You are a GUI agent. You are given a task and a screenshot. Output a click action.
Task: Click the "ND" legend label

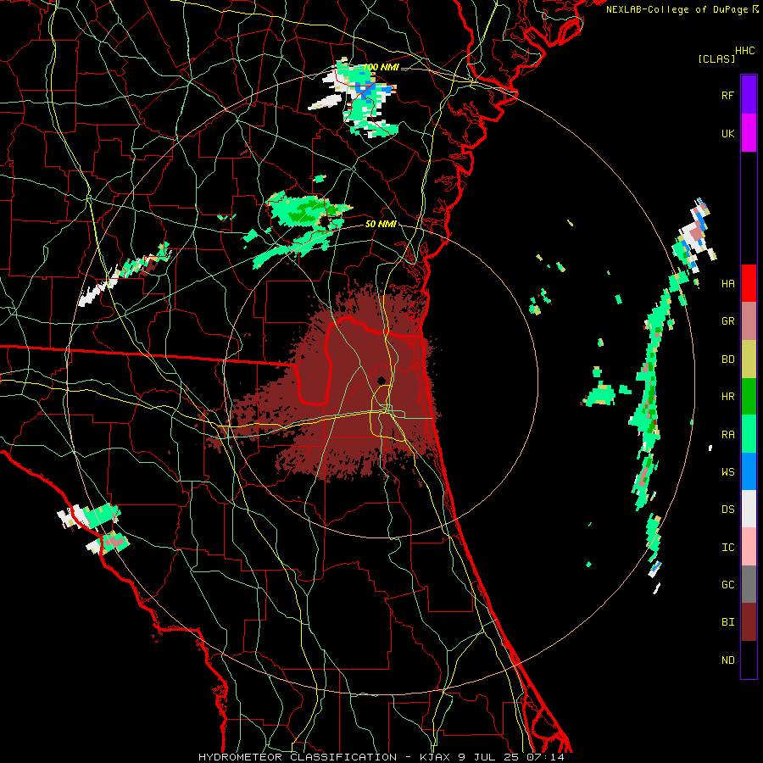[727, 660]
